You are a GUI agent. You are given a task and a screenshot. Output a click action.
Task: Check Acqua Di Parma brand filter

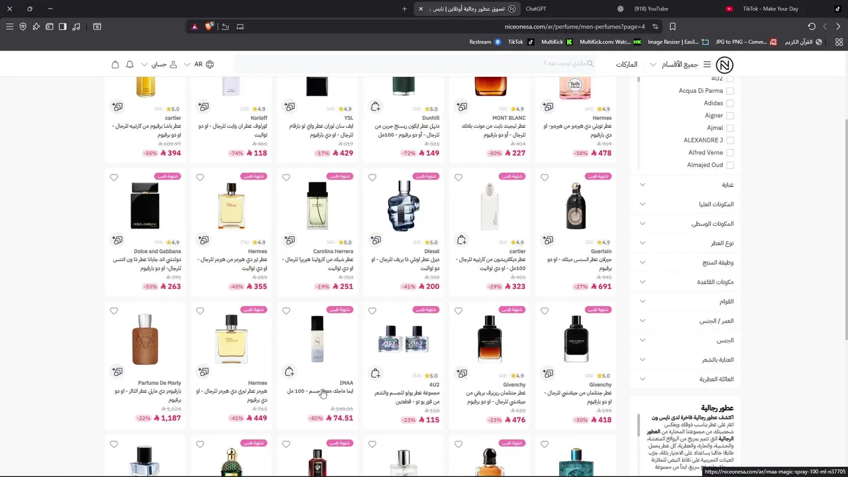tap(730, 91)
